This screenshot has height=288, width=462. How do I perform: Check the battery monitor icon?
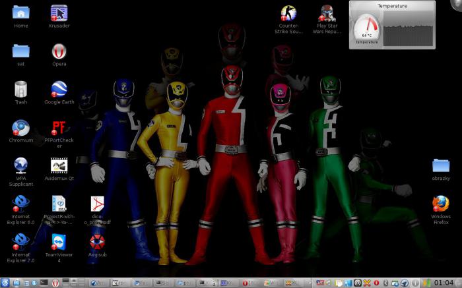(427, 283)
